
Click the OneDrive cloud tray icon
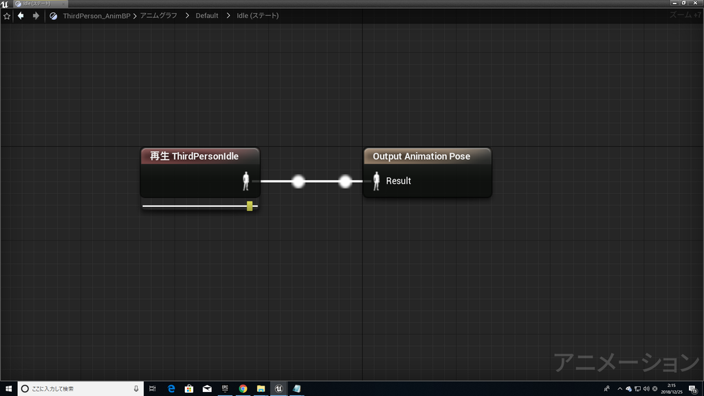(x=628, y=389)
